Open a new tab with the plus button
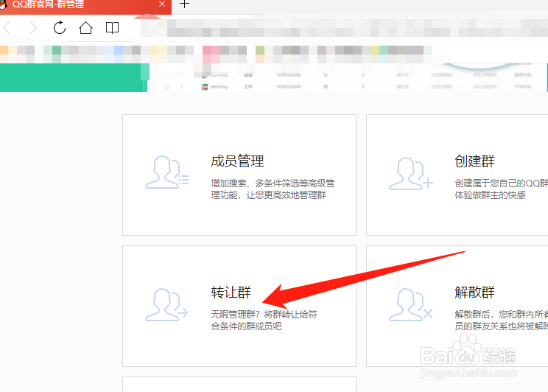Screen dimensions: 548x392 184,4
